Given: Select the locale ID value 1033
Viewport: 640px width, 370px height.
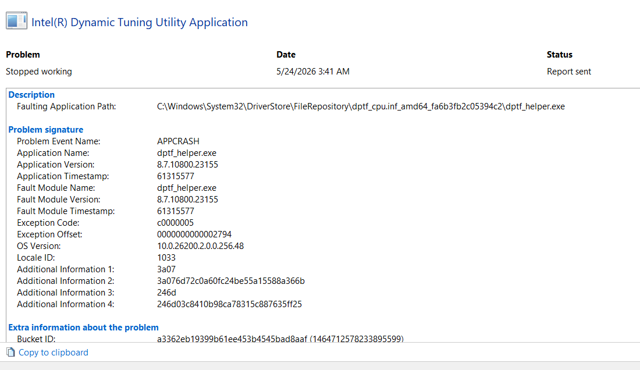Looking at the screenshot, I should (166, 258).
